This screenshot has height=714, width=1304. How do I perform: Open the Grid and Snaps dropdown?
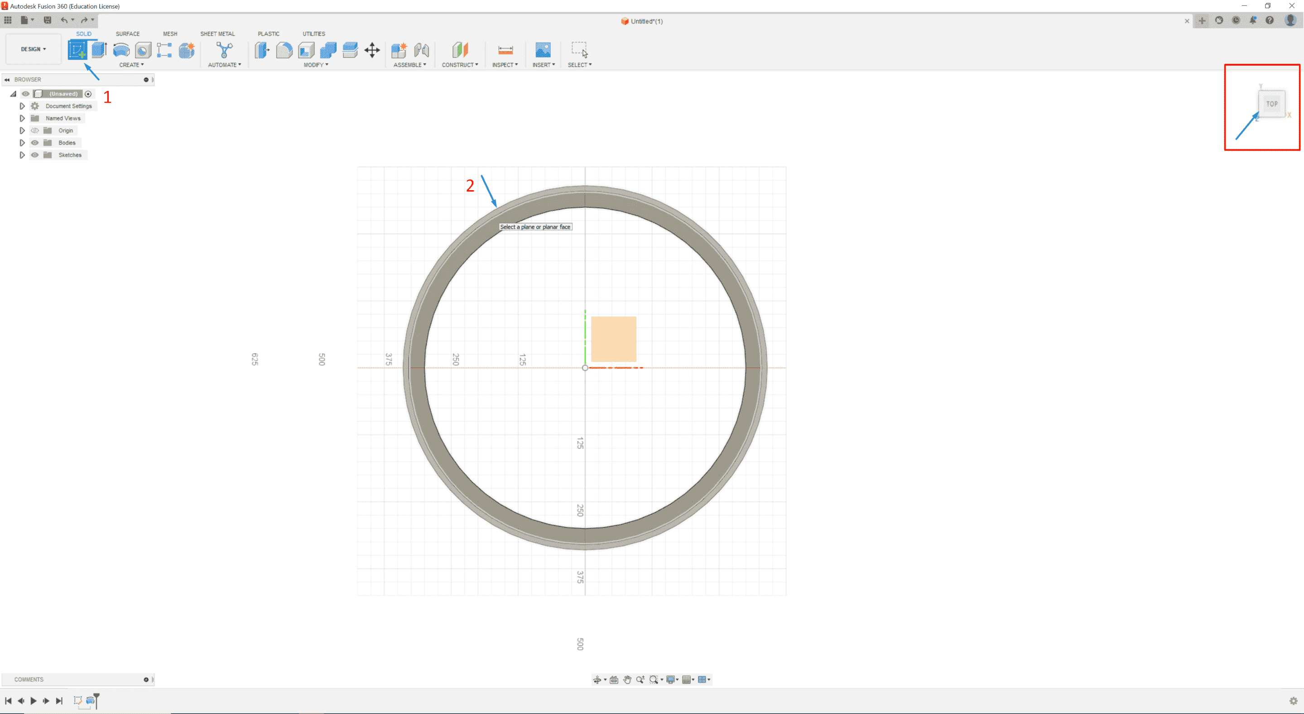[x=688, y=680]
